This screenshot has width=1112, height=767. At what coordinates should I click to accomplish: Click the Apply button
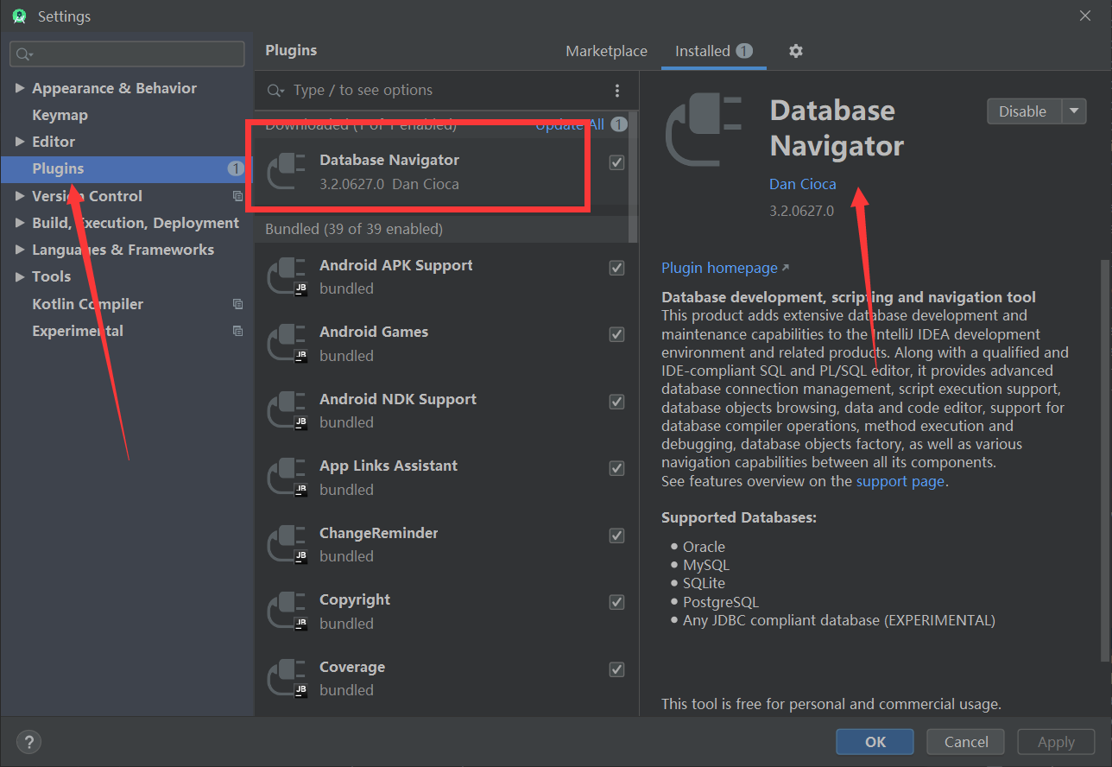pyautogui.click(x=1056, y=742)
